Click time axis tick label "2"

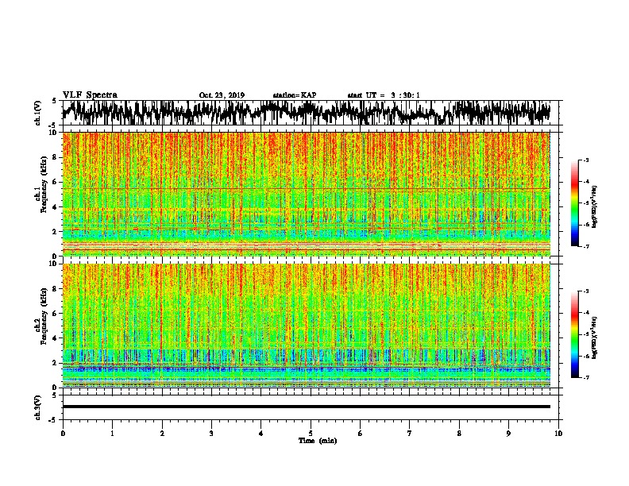[x=162, y=434]
